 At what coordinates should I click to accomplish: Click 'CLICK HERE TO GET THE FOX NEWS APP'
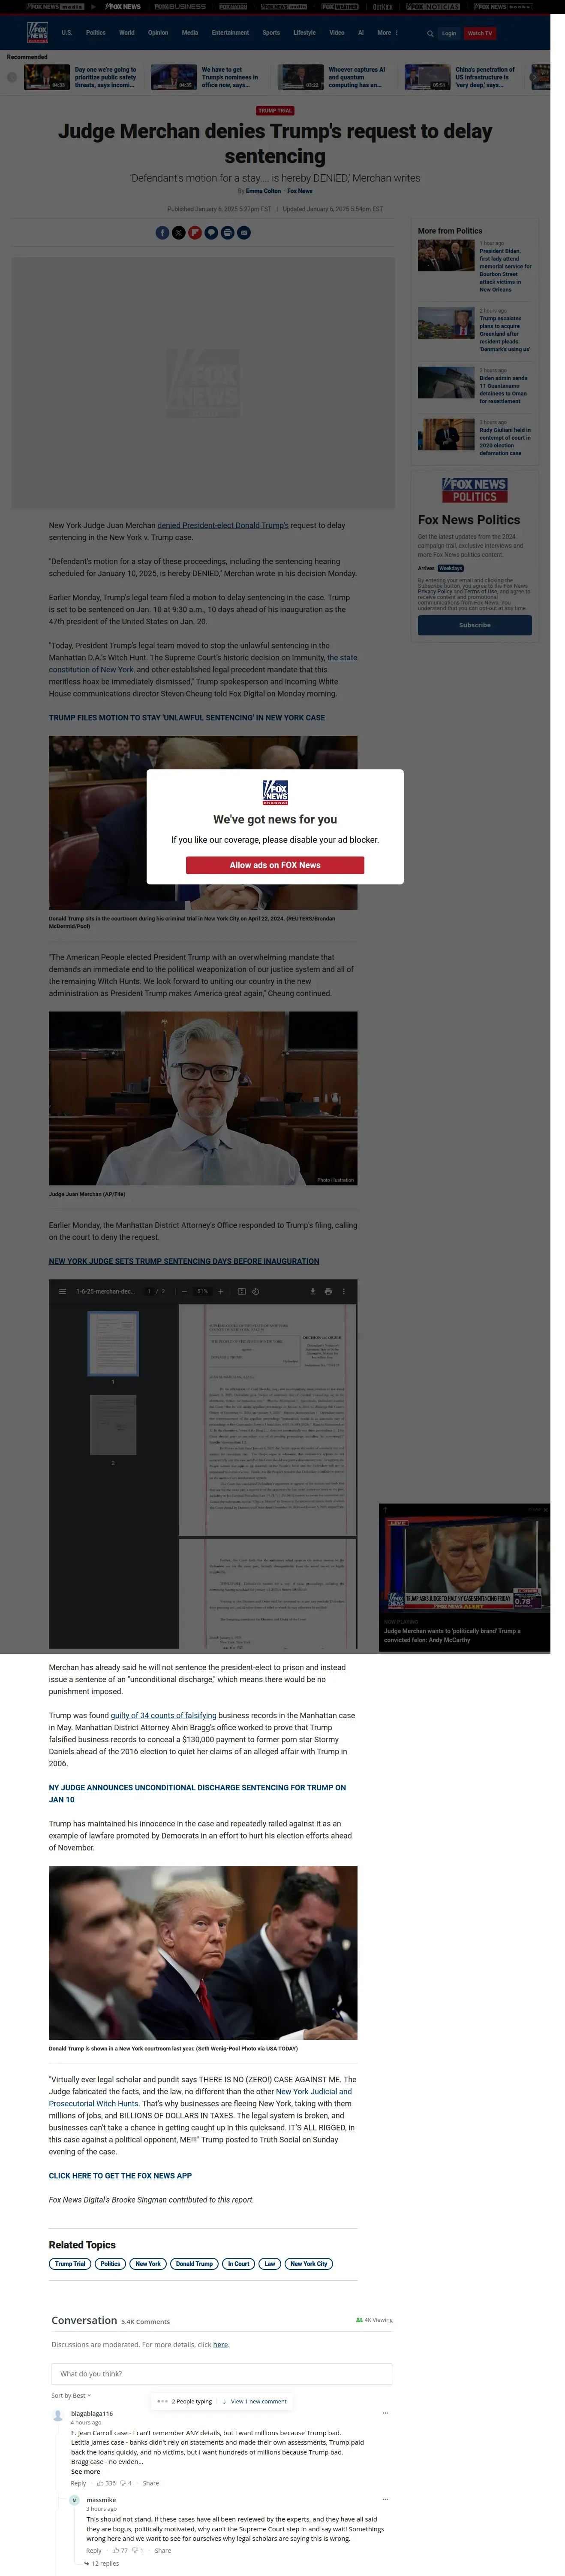(120, 2176)
